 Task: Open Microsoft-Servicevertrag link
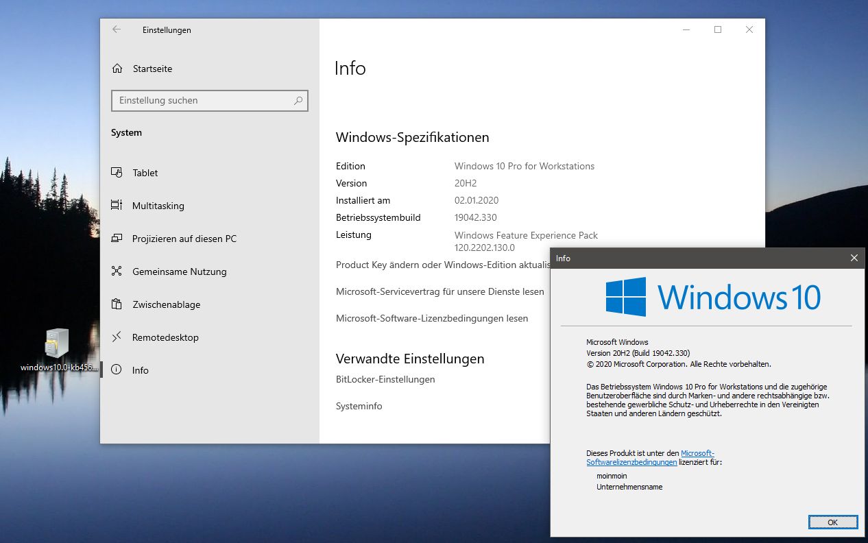(x=440, y=291)
